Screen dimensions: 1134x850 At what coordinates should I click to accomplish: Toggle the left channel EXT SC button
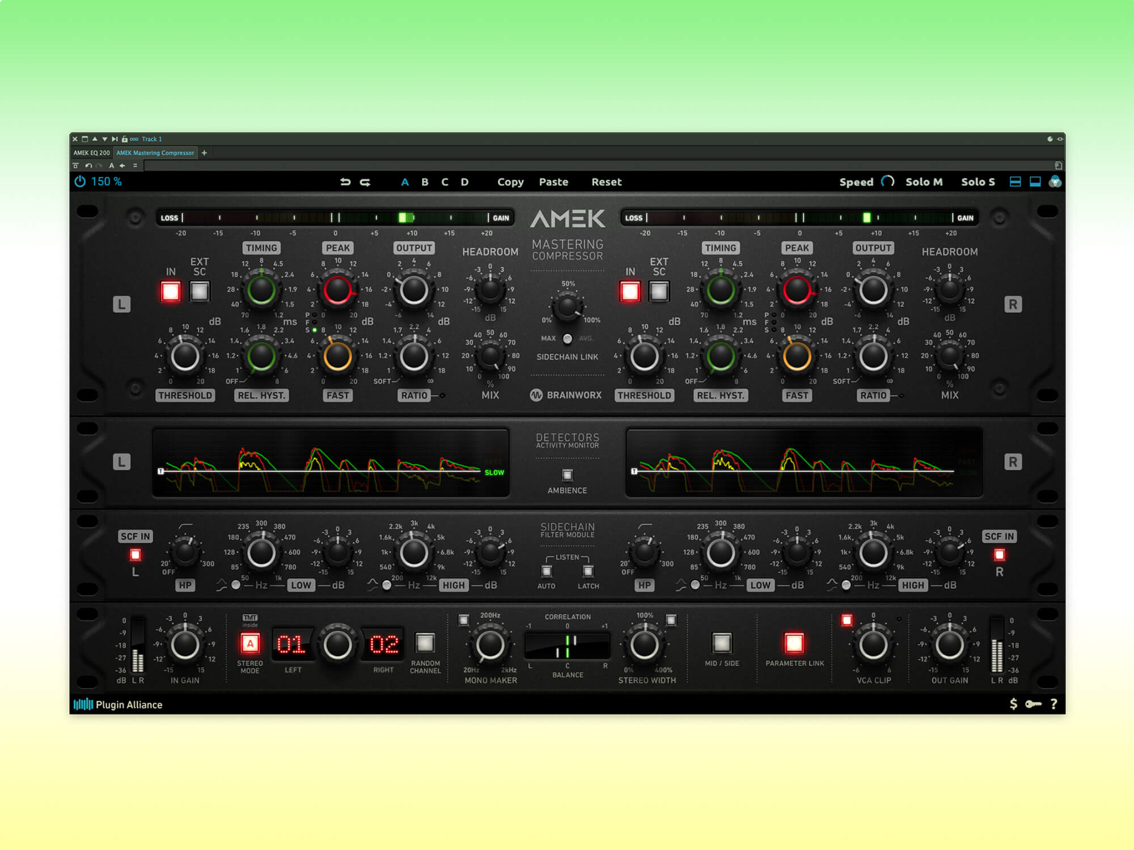[200, 291]
